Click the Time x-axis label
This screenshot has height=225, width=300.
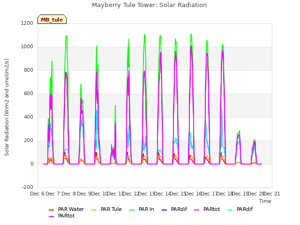tap(265, 201)
